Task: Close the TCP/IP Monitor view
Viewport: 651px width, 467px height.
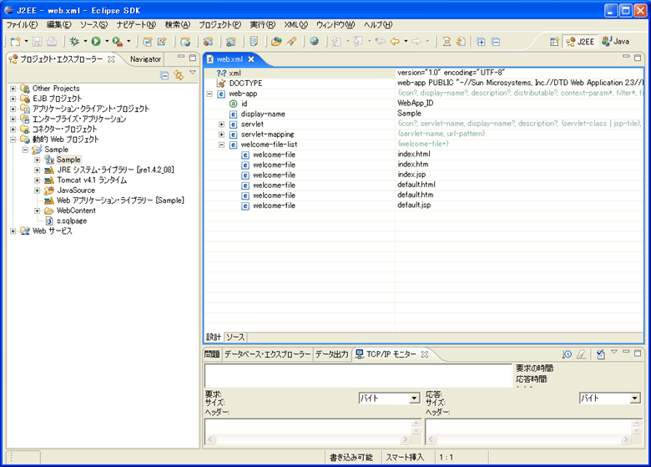Action: [x=424, y=354]
